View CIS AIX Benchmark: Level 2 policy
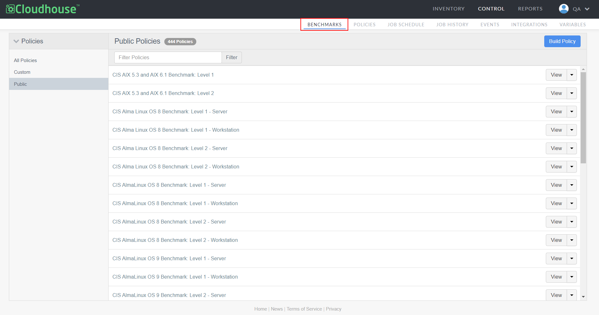This screenshot has height=315, width=599. (x=556, y=93)
